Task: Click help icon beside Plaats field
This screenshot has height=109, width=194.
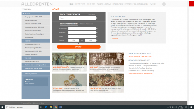Action: (97, 36)
